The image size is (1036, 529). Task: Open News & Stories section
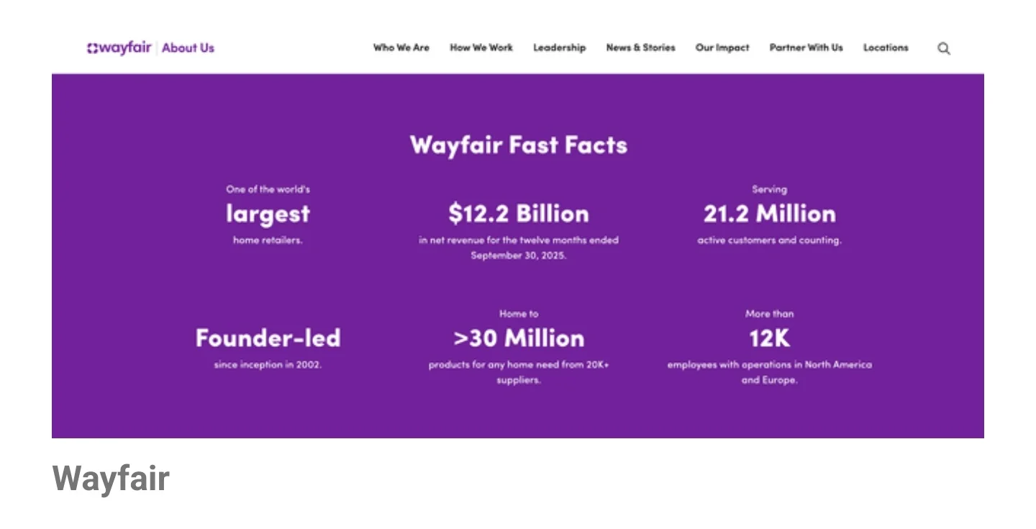pos(640,48)
